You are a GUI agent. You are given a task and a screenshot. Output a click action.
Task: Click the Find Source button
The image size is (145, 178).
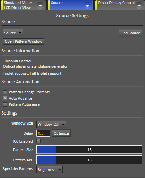click(130, 33)
